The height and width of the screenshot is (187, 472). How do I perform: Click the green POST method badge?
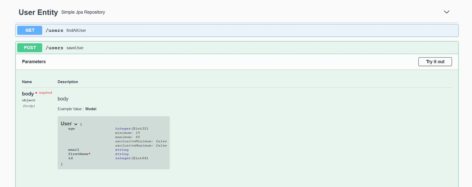click(30, 48)
